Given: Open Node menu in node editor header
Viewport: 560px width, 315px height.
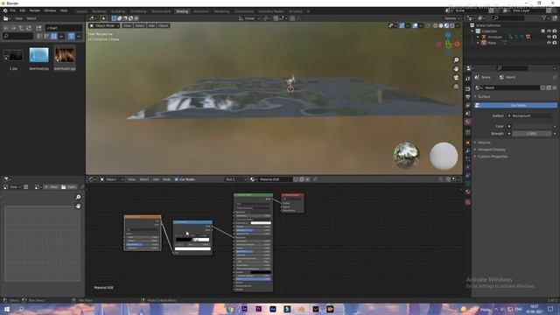Looking at the screenshot, I should click(x=167, y=179).
